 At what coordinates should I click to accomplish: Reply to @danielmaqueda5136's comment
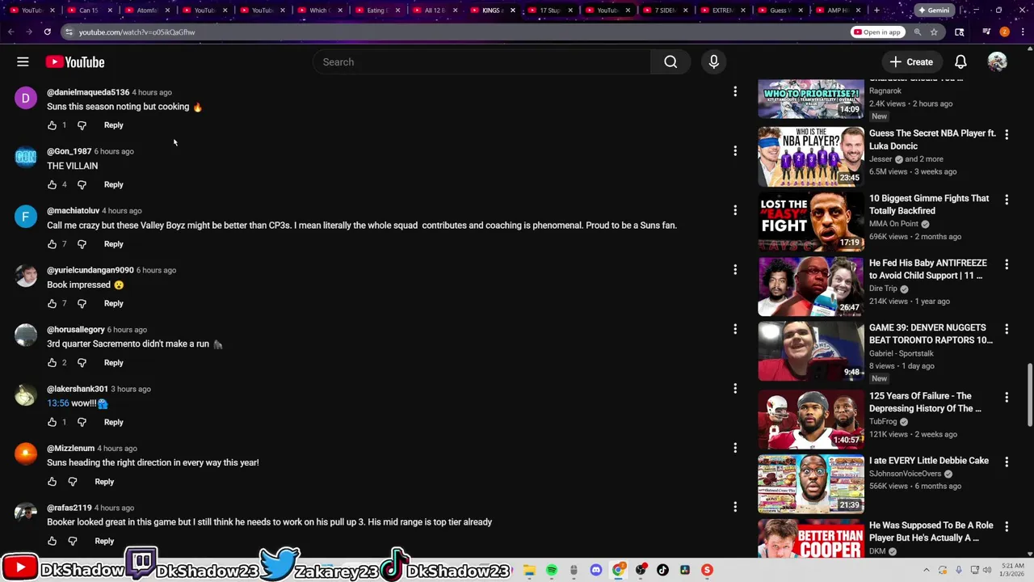[113, 125]
